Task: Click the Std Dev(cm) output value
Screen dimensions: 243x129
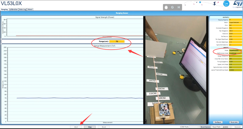Action: coord(235,36)
